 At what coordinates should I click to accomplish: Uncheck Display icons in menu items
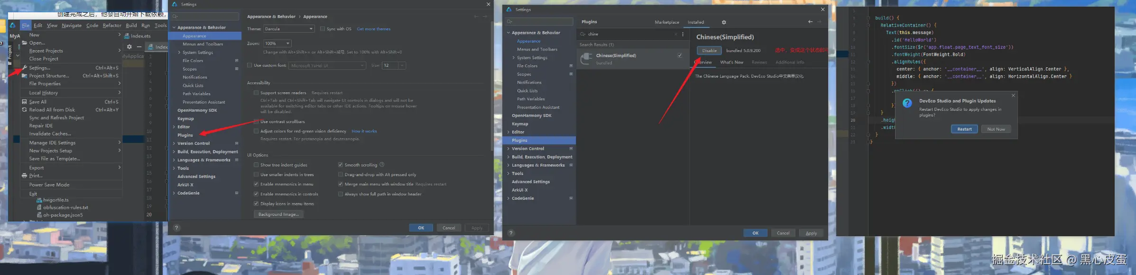[256, 204]
